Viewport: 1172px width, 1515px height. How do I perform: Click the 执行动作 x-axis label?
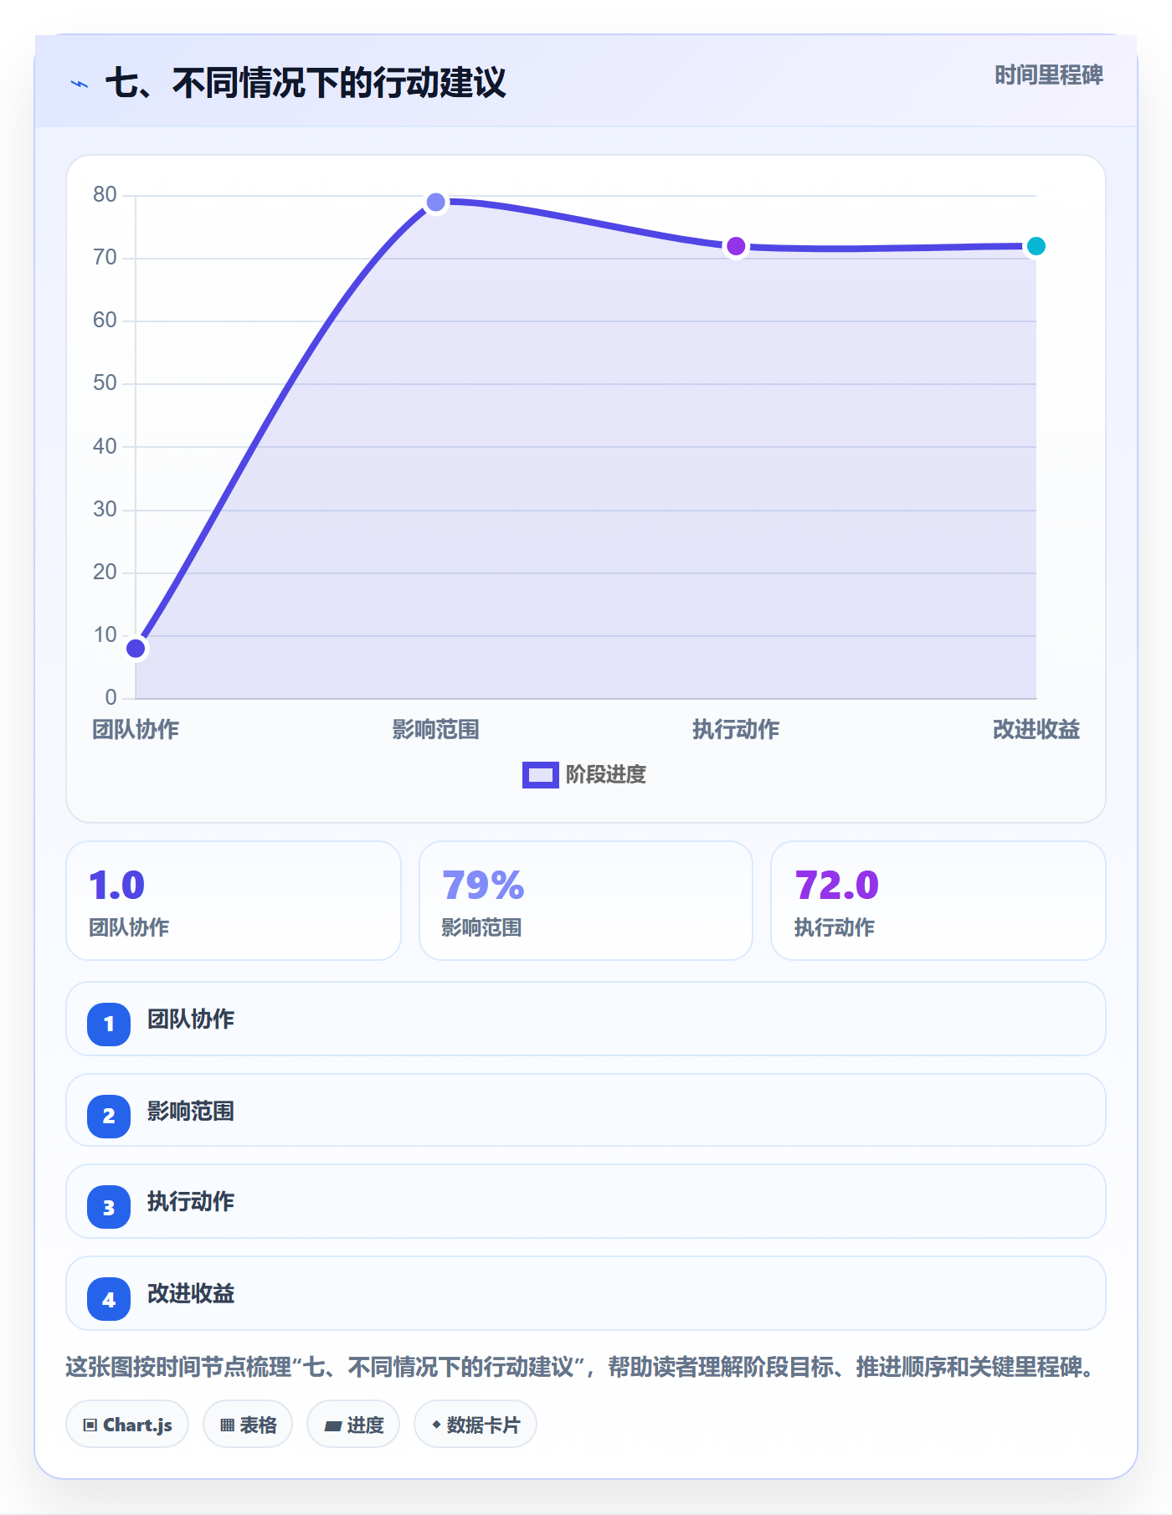coord(736,729)
